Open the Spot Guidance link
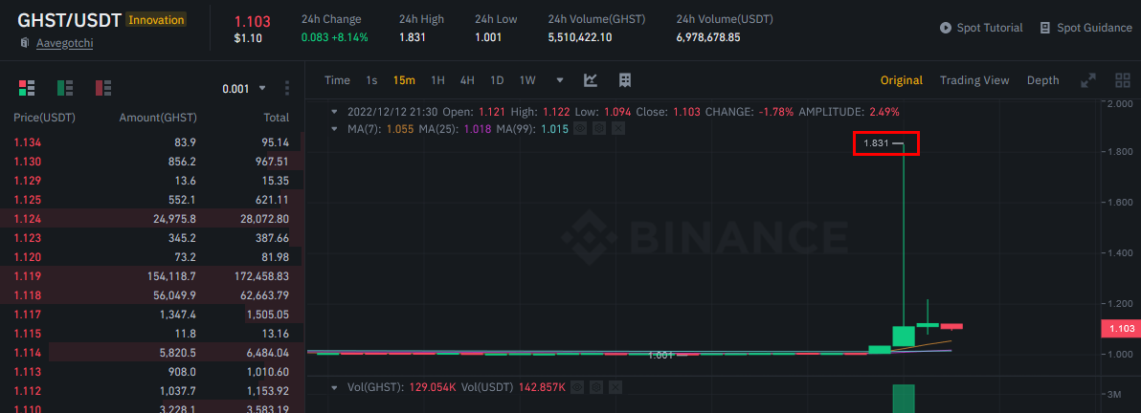The image size is (1141, 413). (x=1085, y=28)
